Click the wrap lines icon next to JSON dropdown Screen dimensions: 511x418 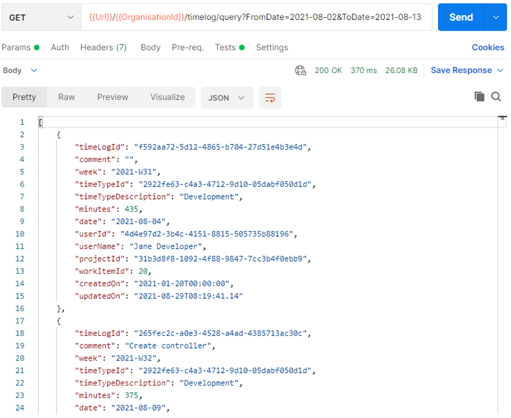pos(269,98)
